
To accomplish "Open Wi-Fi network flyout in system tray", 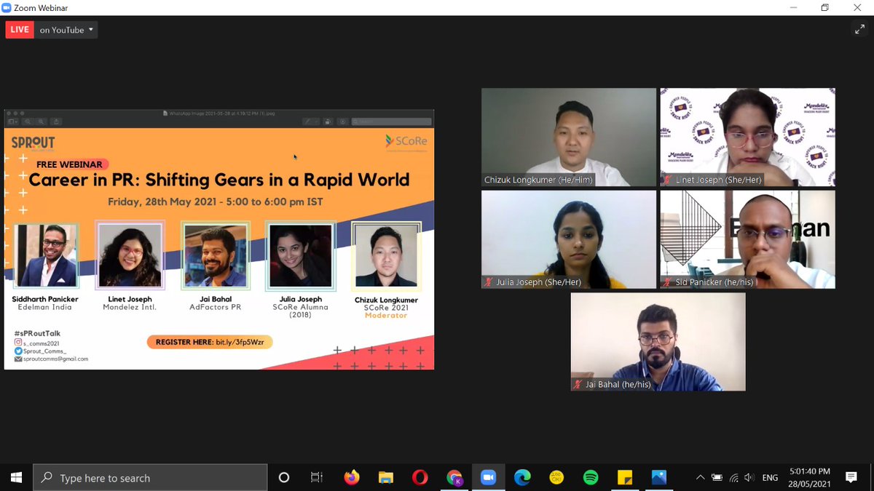I will click(x=733, y=478).
